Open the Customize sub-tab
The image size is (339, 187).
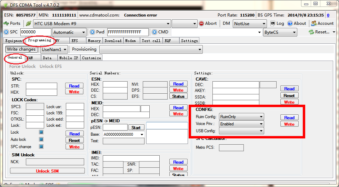pos(91,58)
